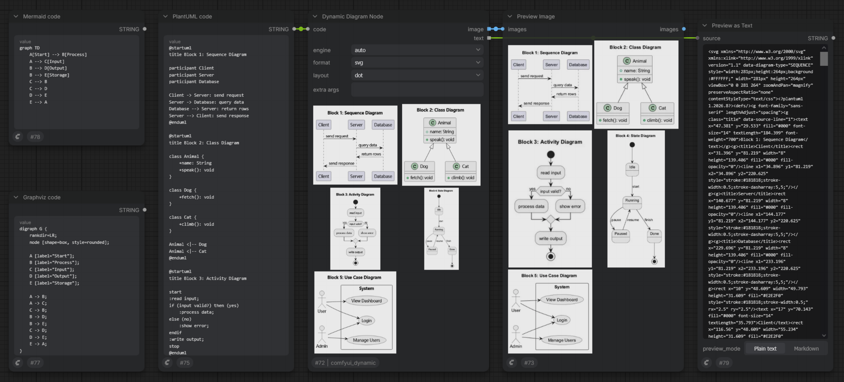The width and height of the screenshot is (844, 382).
Task: Click the extra args input field
Action: pos(417,89)
